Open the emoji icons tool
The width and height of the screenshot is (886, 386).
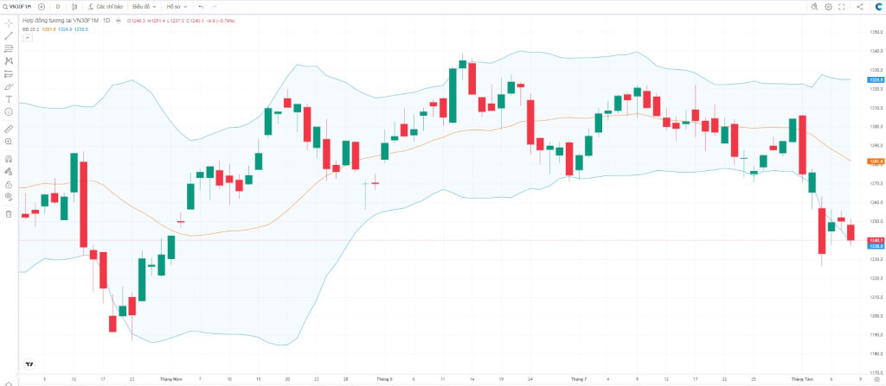click(x=9, y=111)
